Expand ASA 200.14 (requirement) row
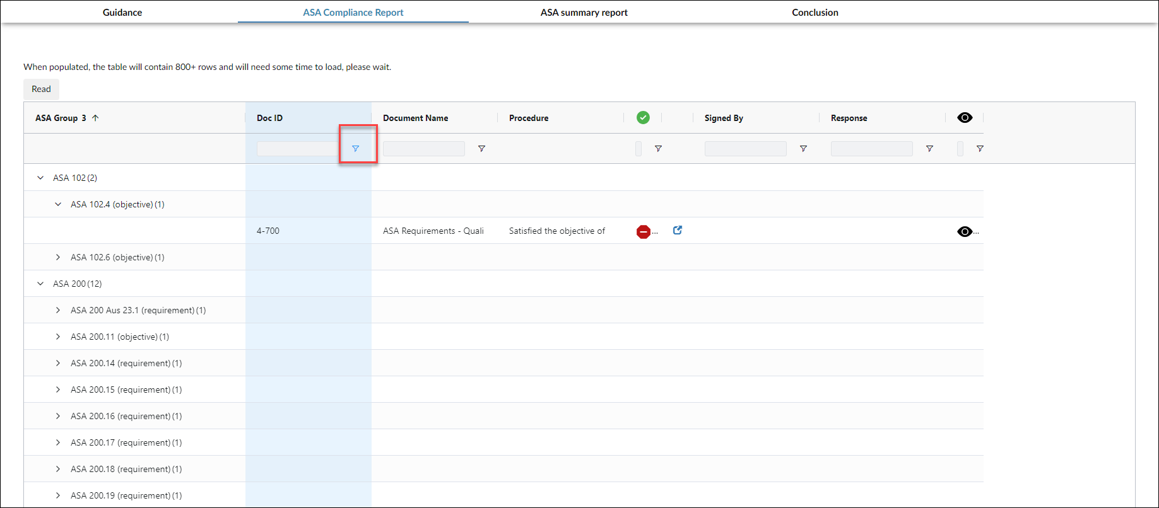1159x508 pixels. tap(58, 363)
